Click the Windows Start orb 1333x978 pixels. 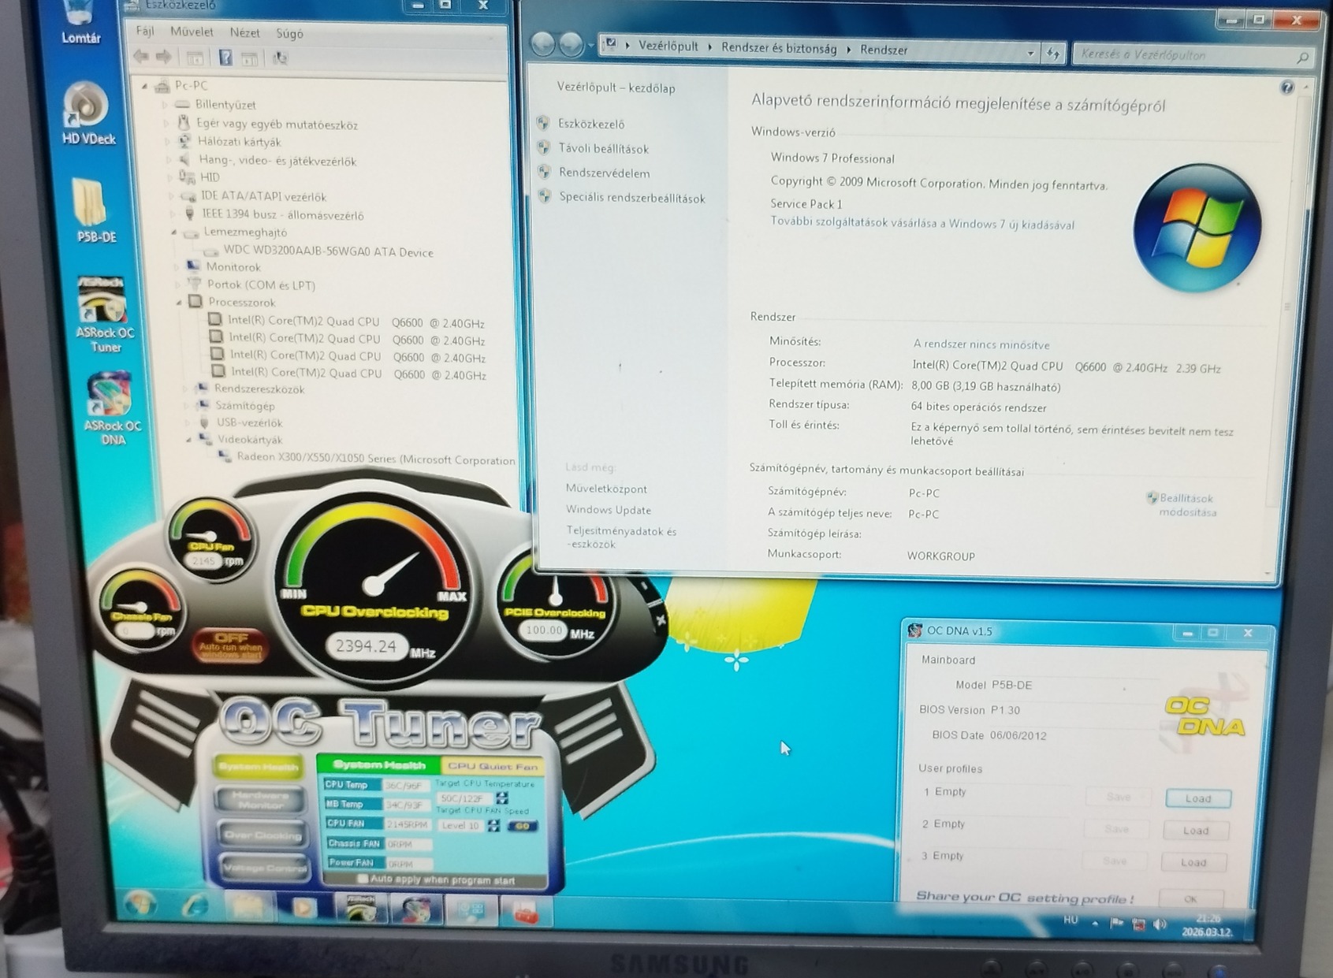tap(140, 905)
